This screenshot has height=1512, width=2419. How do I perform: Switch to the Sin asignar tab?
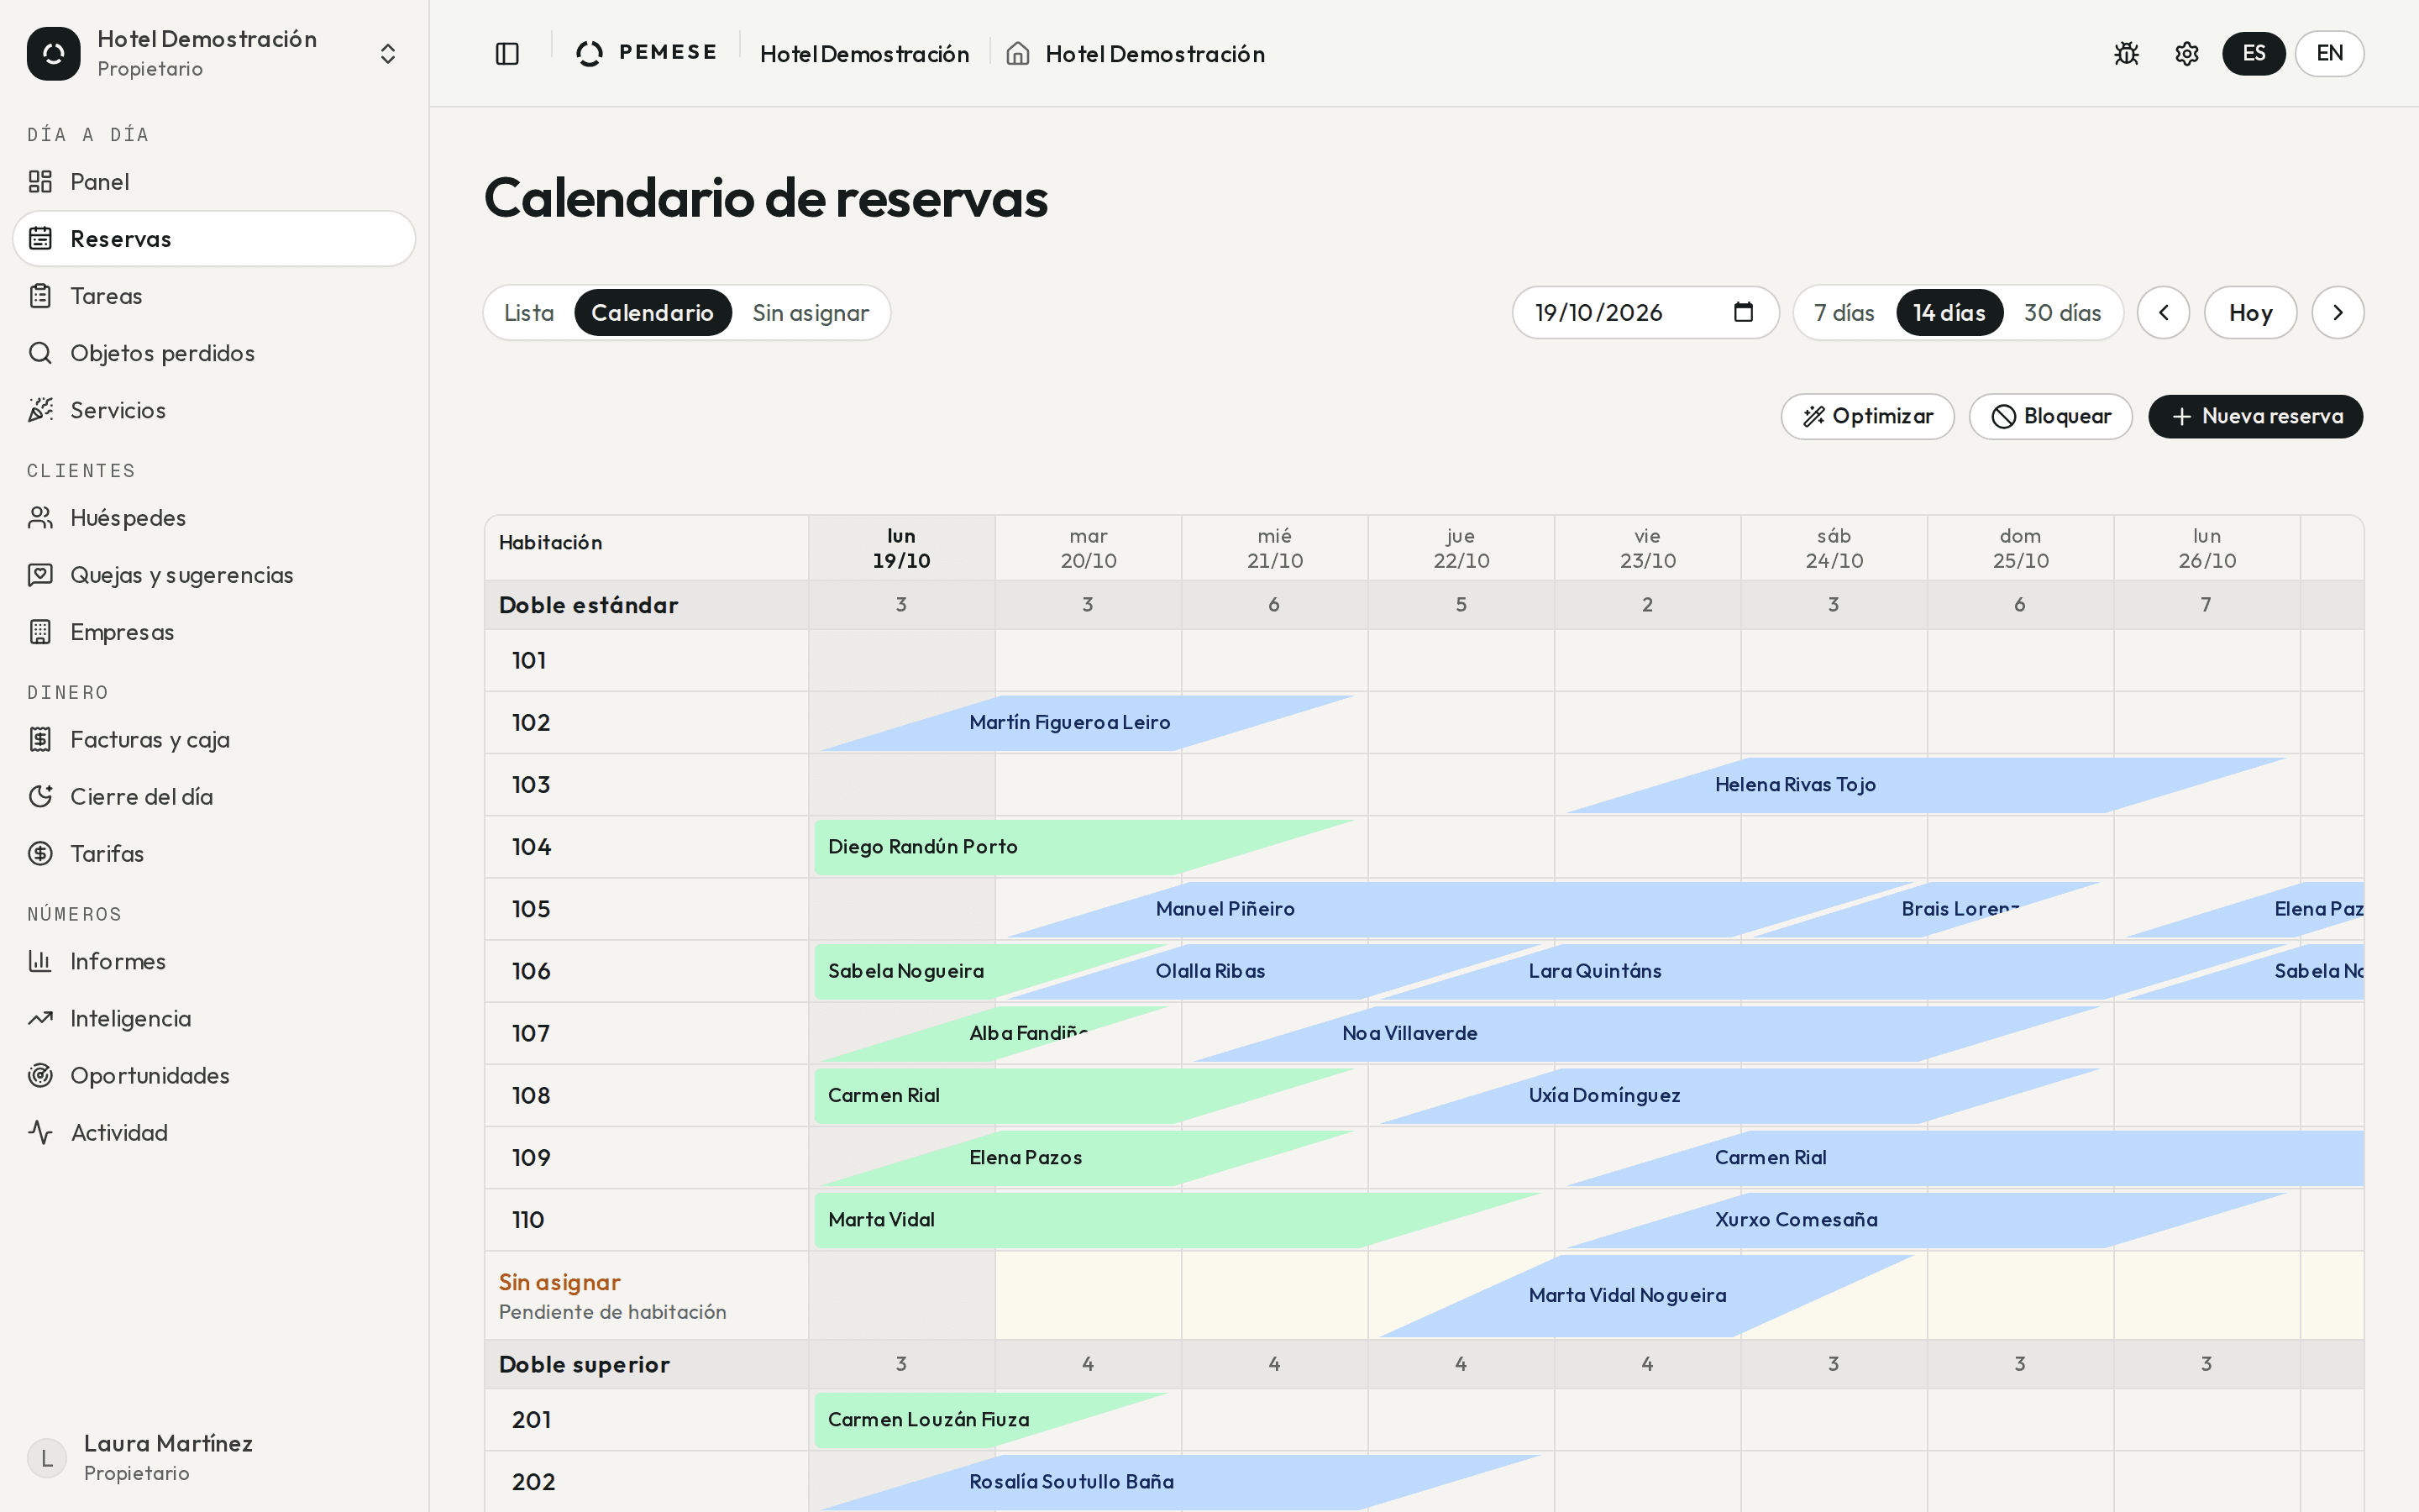coord(811,313)
